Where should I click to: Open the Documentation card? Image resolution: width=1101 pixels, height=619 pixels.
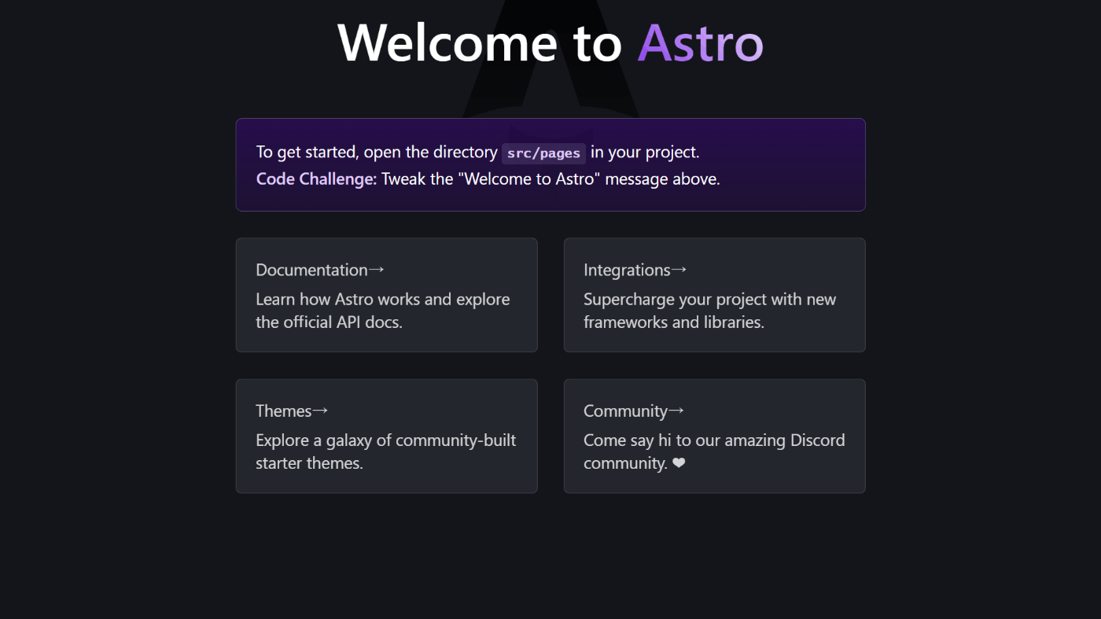386,295
